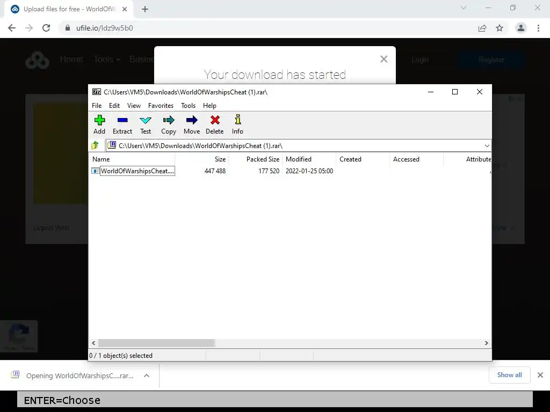Select the Upload files for free tab
The image size is (550, 412).
(69, 9)
